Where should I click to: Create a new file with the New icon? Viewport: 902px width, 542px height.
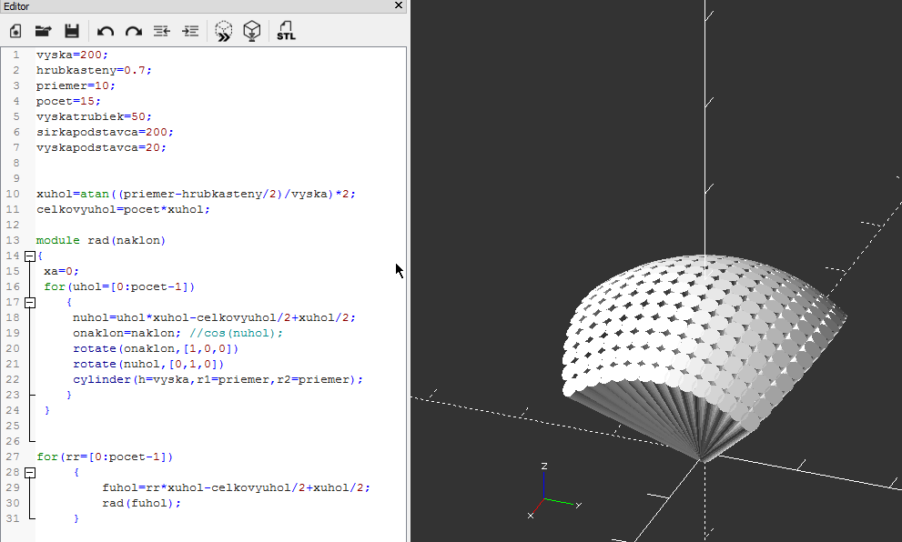click(x=15, y=31)
